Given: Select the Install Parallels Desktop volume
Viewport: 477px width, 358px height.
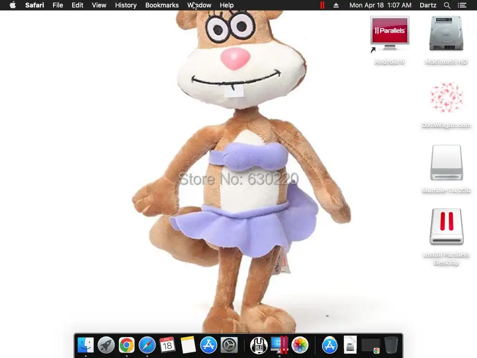Looking at the screenshot, I should (446, 227).
